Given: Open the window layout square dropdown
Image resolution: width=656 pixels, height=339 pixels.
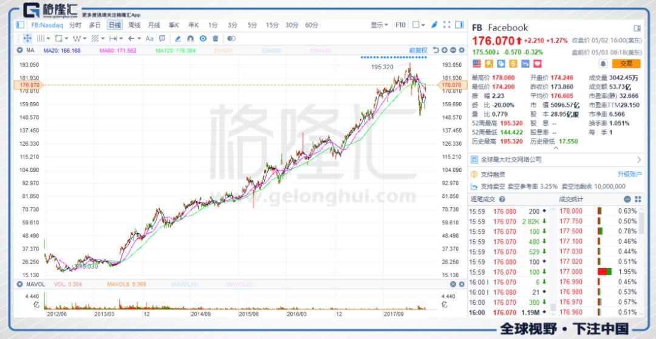Looking at the screenshot, I should [x=419, y=25].
